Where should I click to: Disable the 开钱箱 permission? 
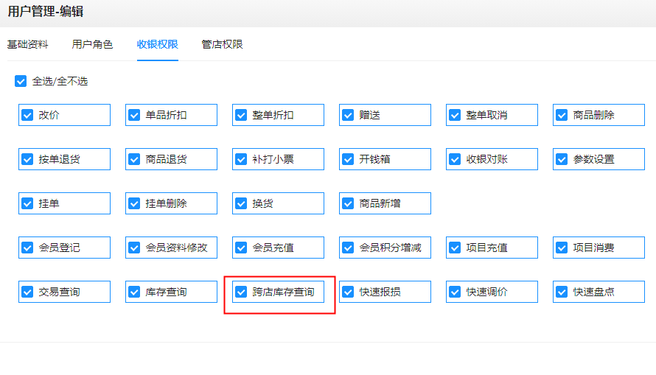pyautogui.click(x=348, y=159)
